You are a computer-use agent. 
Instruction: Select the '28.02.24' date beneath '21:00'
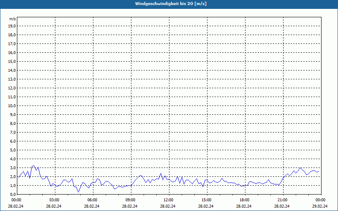click(x=282, y=206)
